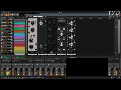This screenshot has height=90, width=121.
Task: Click the pan knob on the last master channel
Action: 115,69
